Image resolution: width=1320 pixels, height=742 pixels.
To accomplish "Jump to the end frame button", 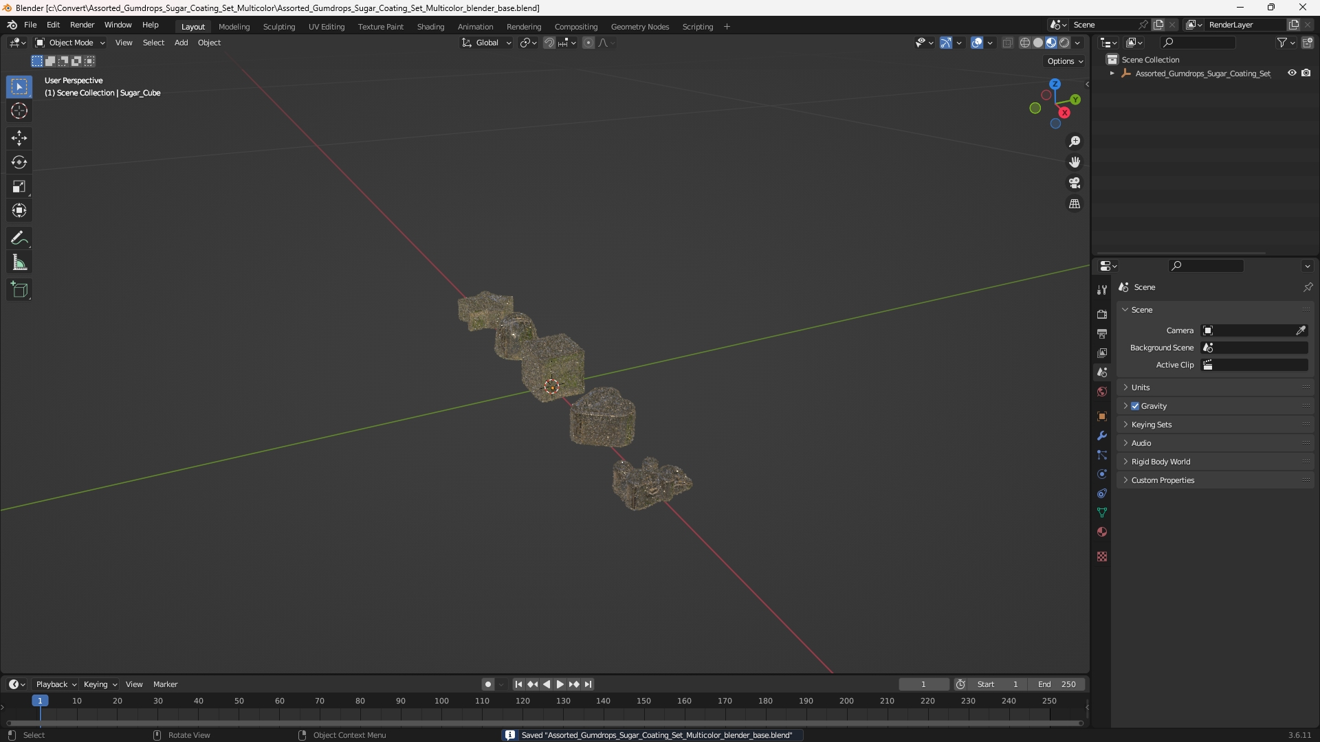I will [x=588, y=684].
